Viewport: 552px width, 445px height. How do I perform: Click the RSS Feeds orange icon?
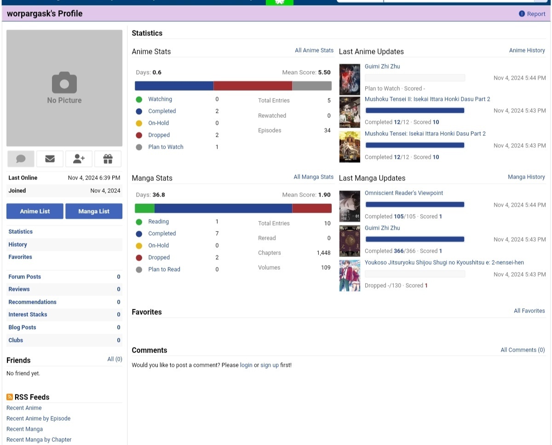[10, 397]
